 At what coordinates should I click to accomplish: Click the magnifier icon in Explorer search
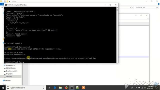157,7
